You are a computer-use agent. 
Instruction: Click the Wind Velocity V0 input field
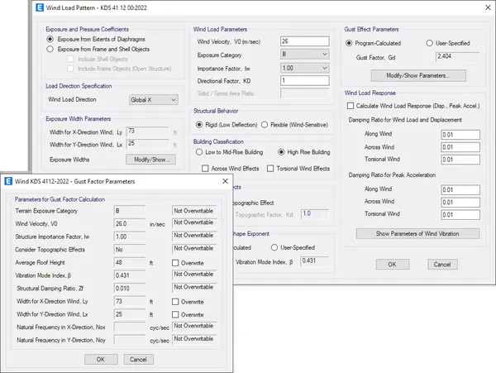click(x=304, y=41)
